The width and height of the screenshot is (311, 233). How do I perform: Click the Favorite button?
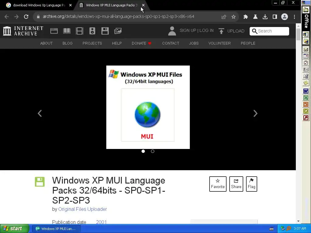click(x=218, y=184)
